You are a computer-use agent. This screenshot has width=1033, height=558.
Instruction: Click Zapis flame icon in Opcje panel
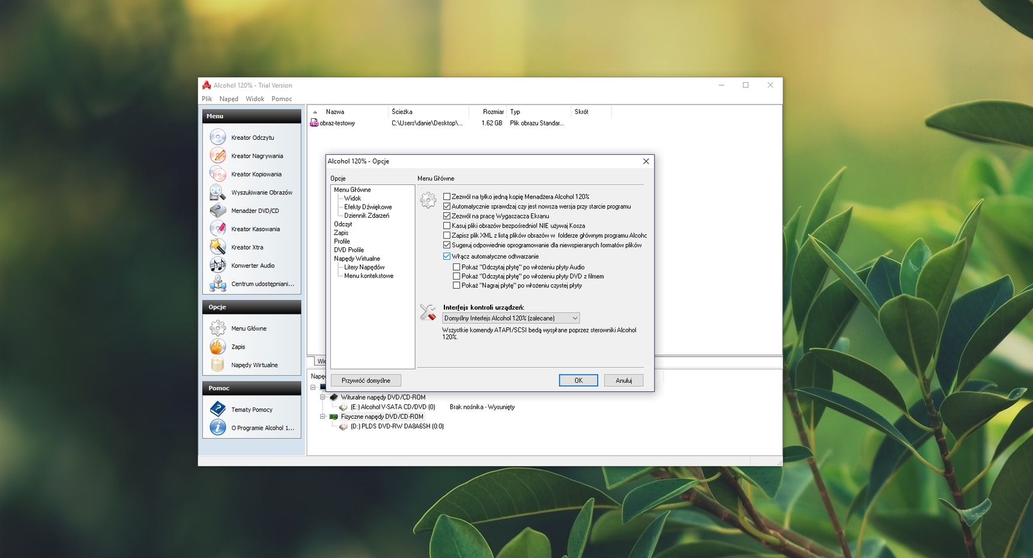coord(217,346)
